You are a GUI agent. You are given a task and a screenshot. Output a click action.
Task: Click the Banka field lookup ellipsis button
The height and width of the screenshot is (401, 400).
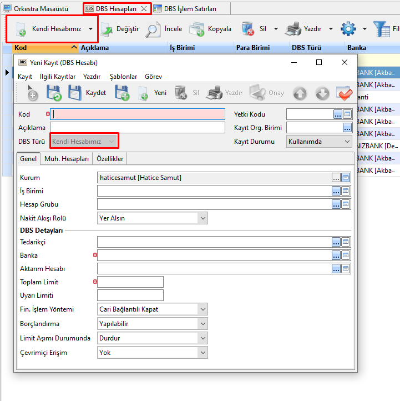point(337,255)
